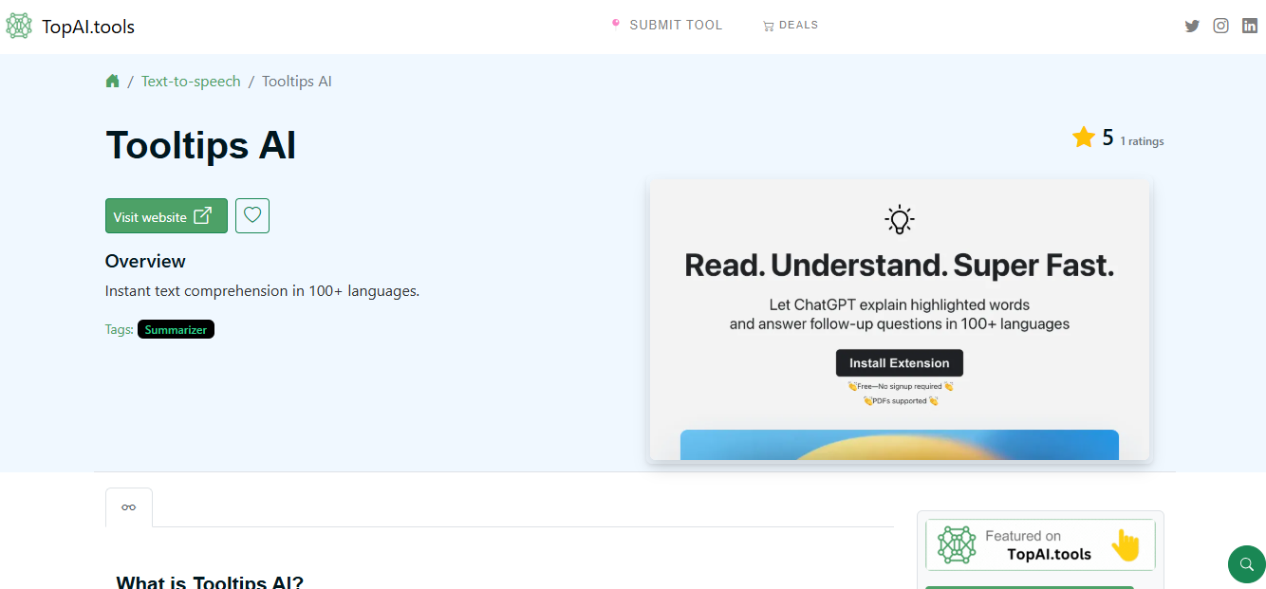This screenshot has width=1266, height=589.
Task: Click the home icon in breadcrumb
Action: point(112,81)
